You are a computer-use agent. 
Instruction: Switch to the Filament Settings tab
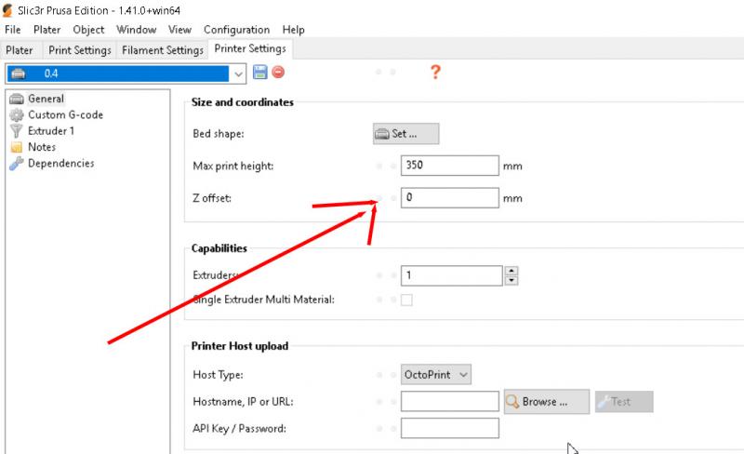163,50
